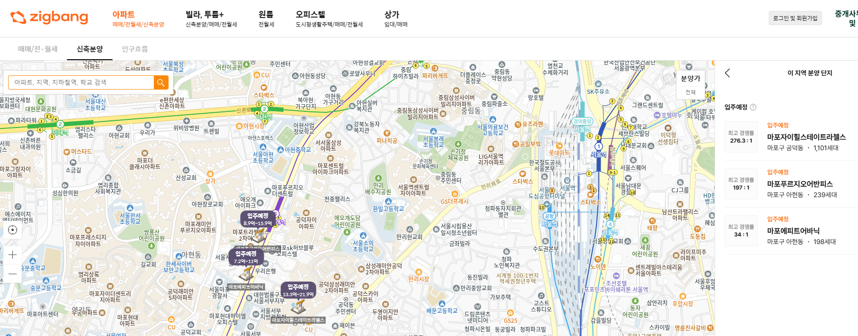The width and height of the screenshot is (858, 336).
Task: Click the 경의중앙 서울역 station marker
Action: click(x=582, y=121)
